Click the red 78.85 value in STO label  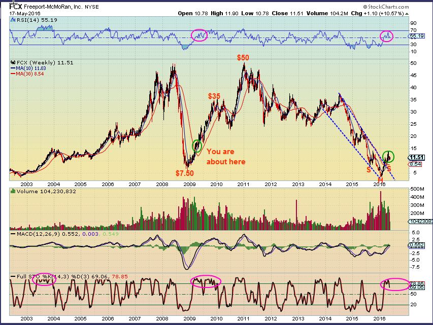(x=120, y=276)
